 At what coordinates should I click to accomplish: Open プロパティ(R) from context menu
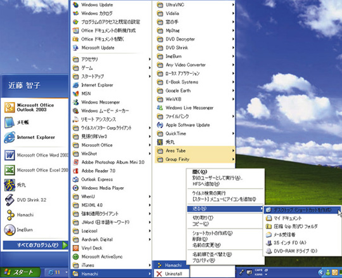pos(225,260)
